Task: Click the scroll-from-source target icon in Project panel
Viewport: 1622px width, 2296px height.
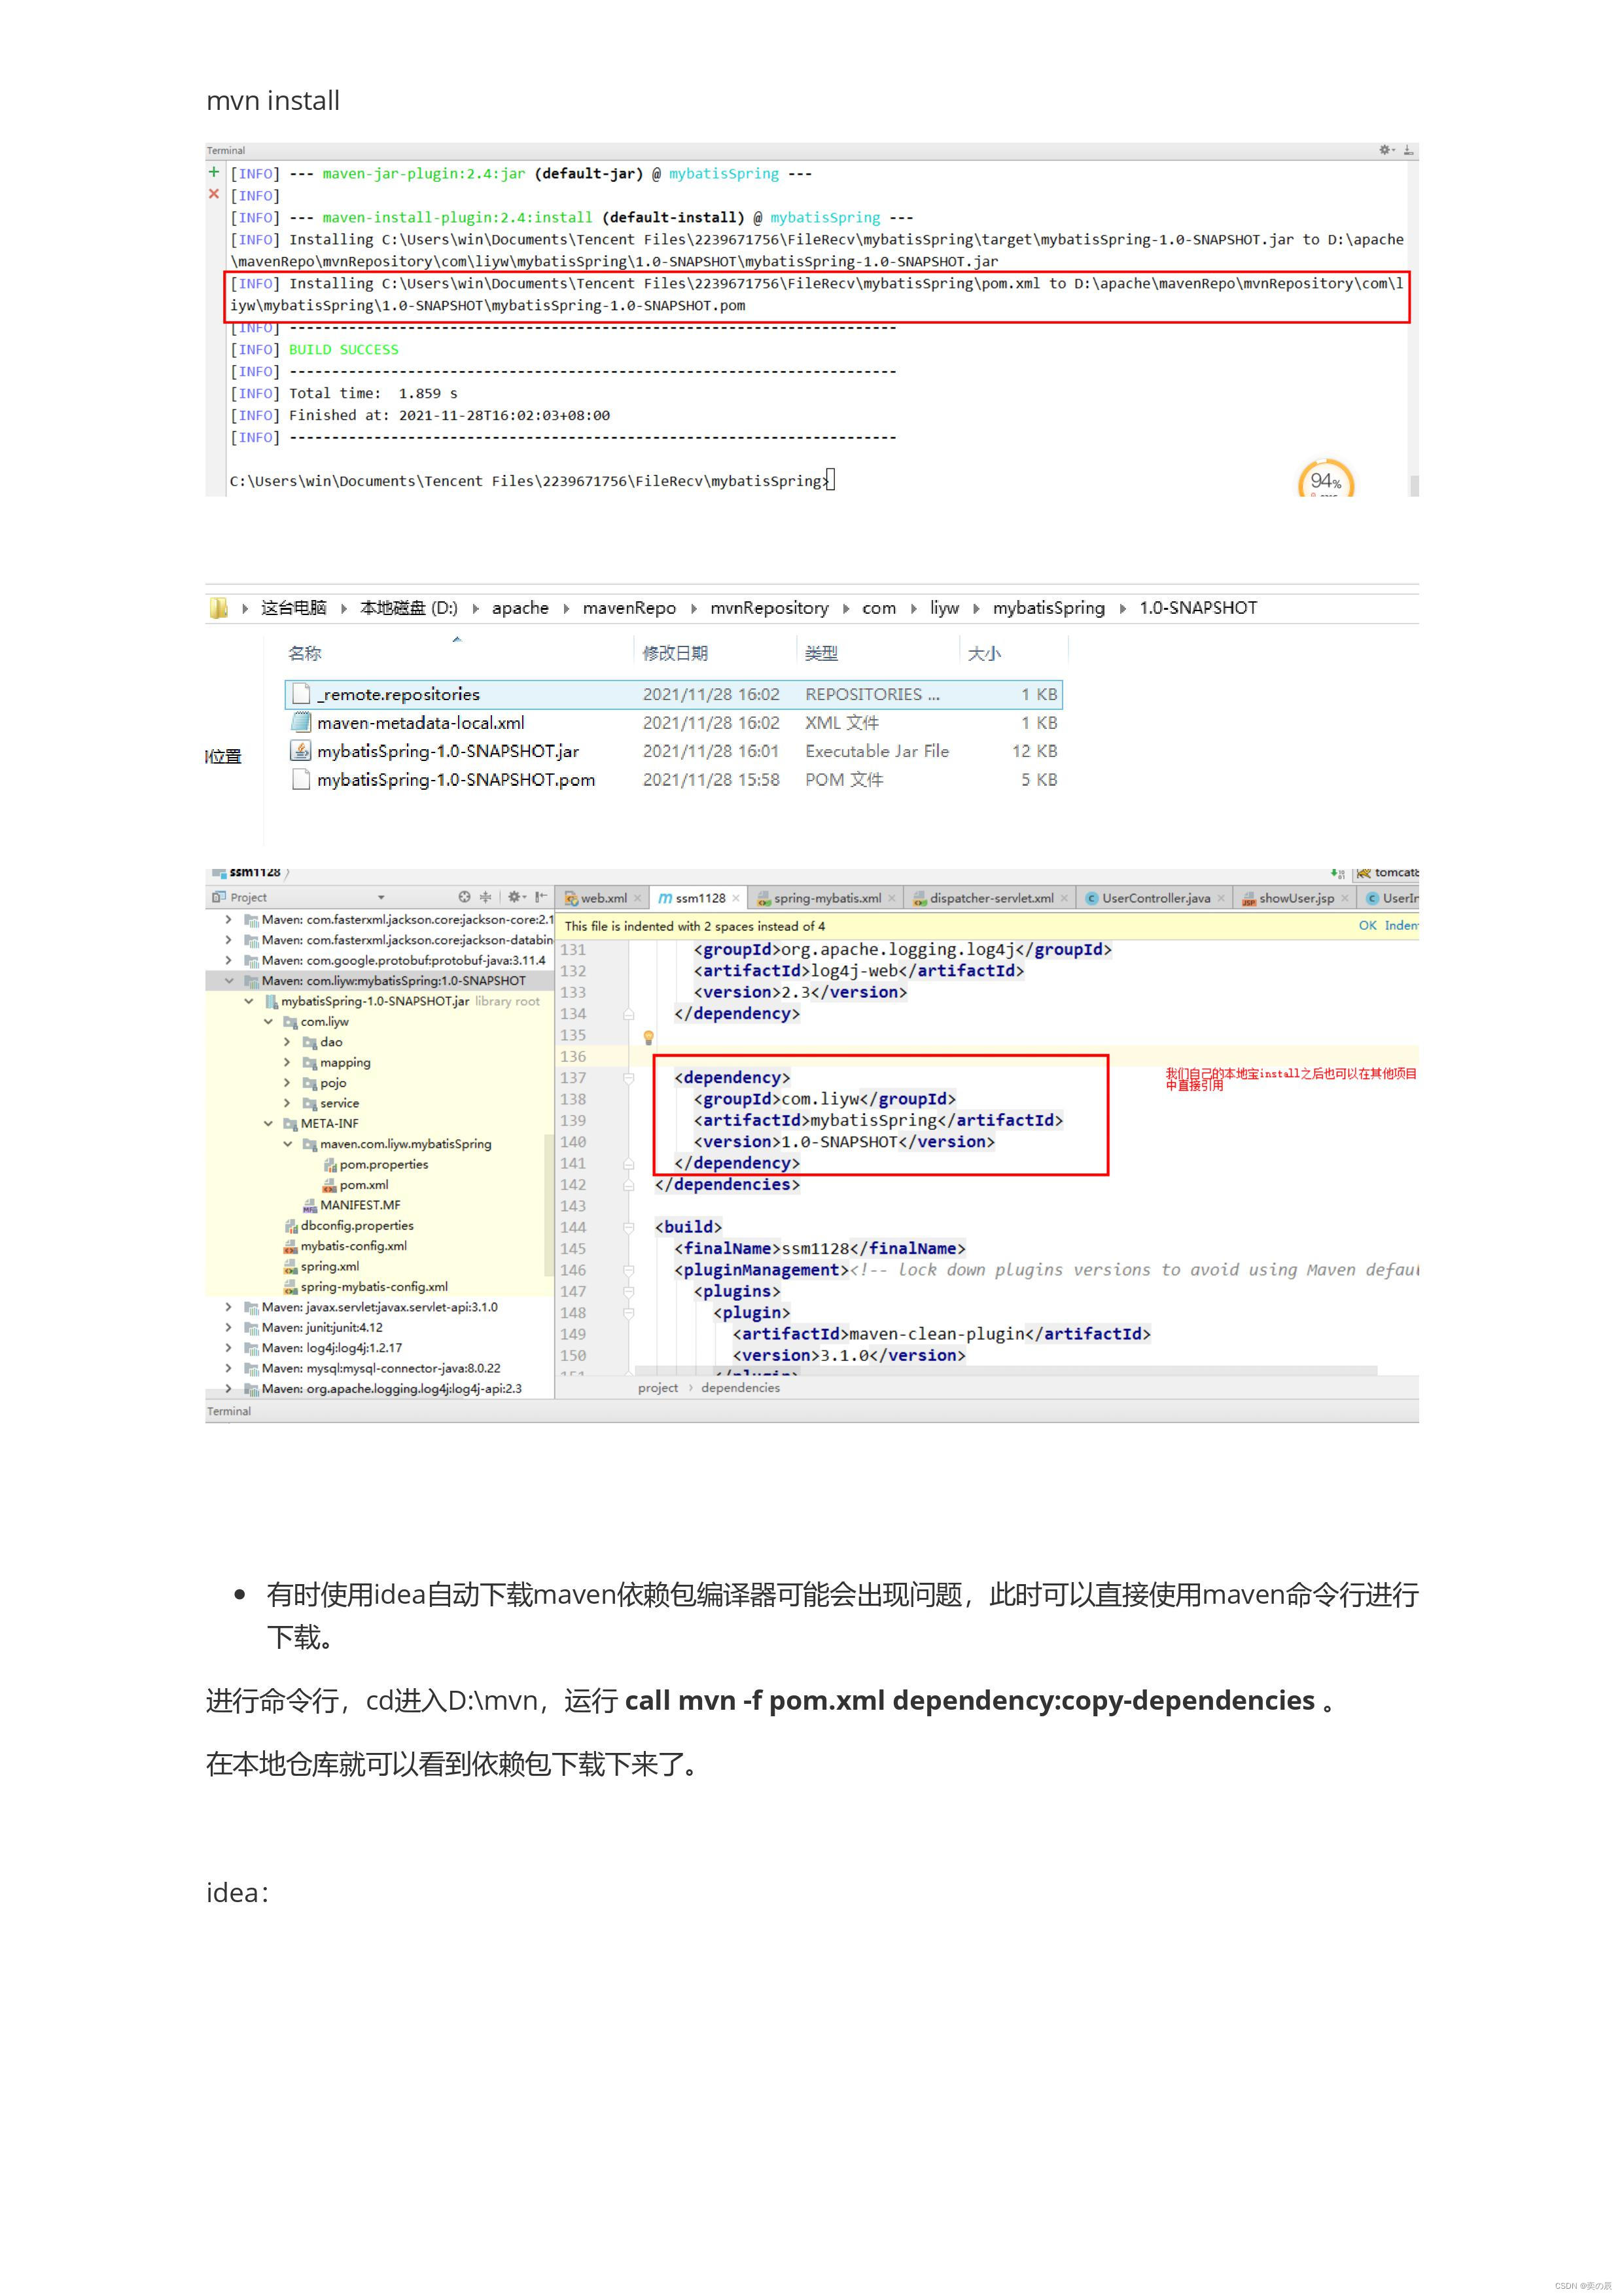Action: (464, 897)
